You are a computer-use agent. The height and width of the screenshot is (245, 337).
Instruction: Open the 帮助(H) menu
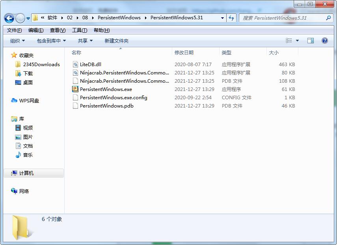pos(102,30)
